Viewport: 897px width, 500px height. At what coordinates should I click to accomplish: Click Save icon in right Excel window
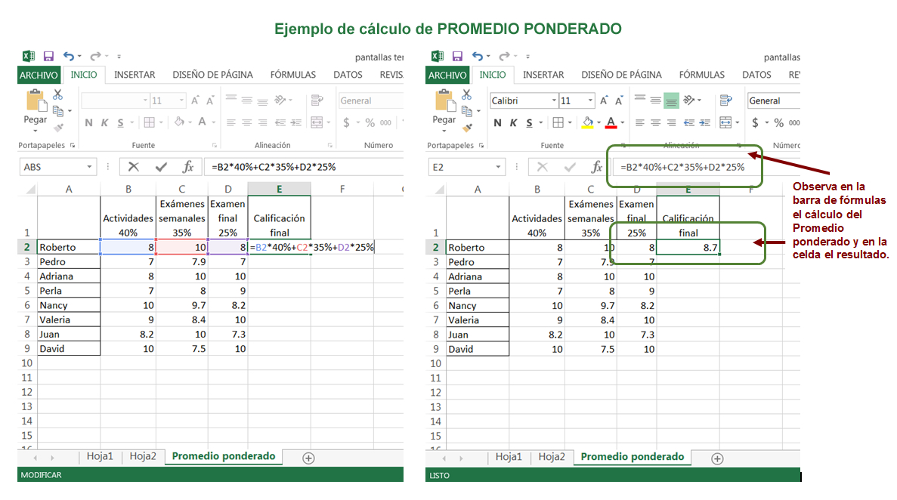457,56
